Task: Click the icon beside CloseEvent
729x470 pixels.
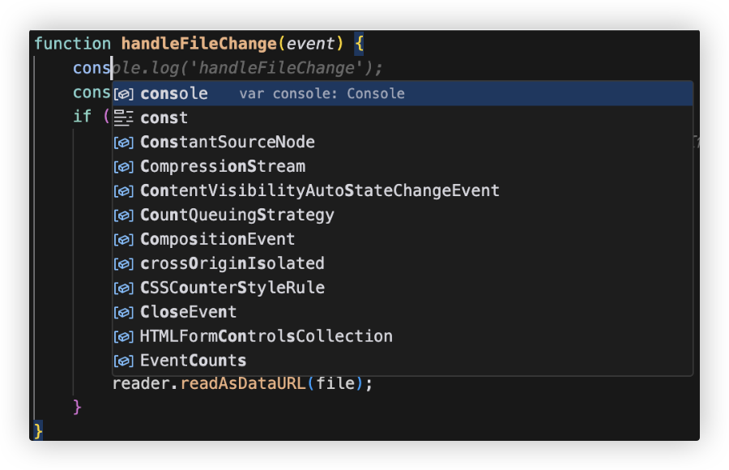Action: (x=123, y=313)
